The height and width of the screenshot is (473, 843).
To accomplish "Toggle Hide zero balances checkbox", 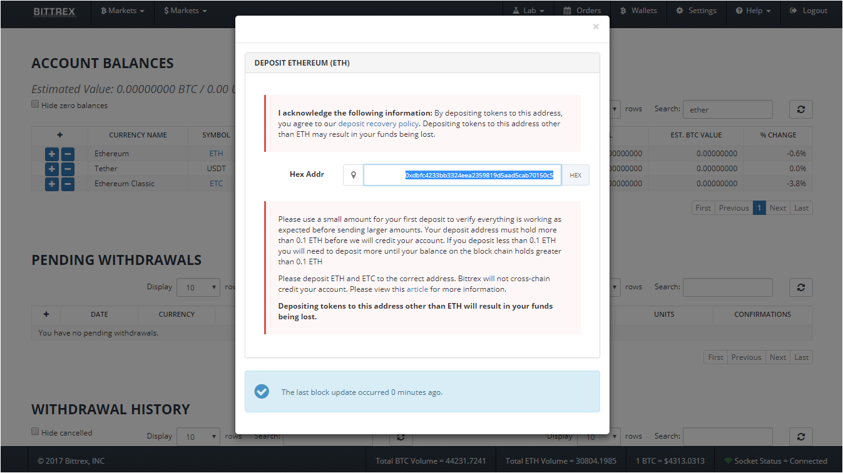I will (35, 104).
